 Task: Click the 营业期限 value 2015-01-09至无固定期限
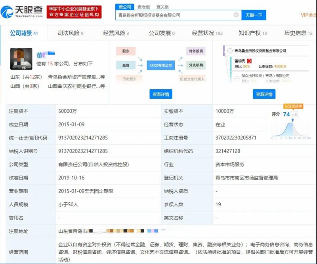tap(86, 191)
